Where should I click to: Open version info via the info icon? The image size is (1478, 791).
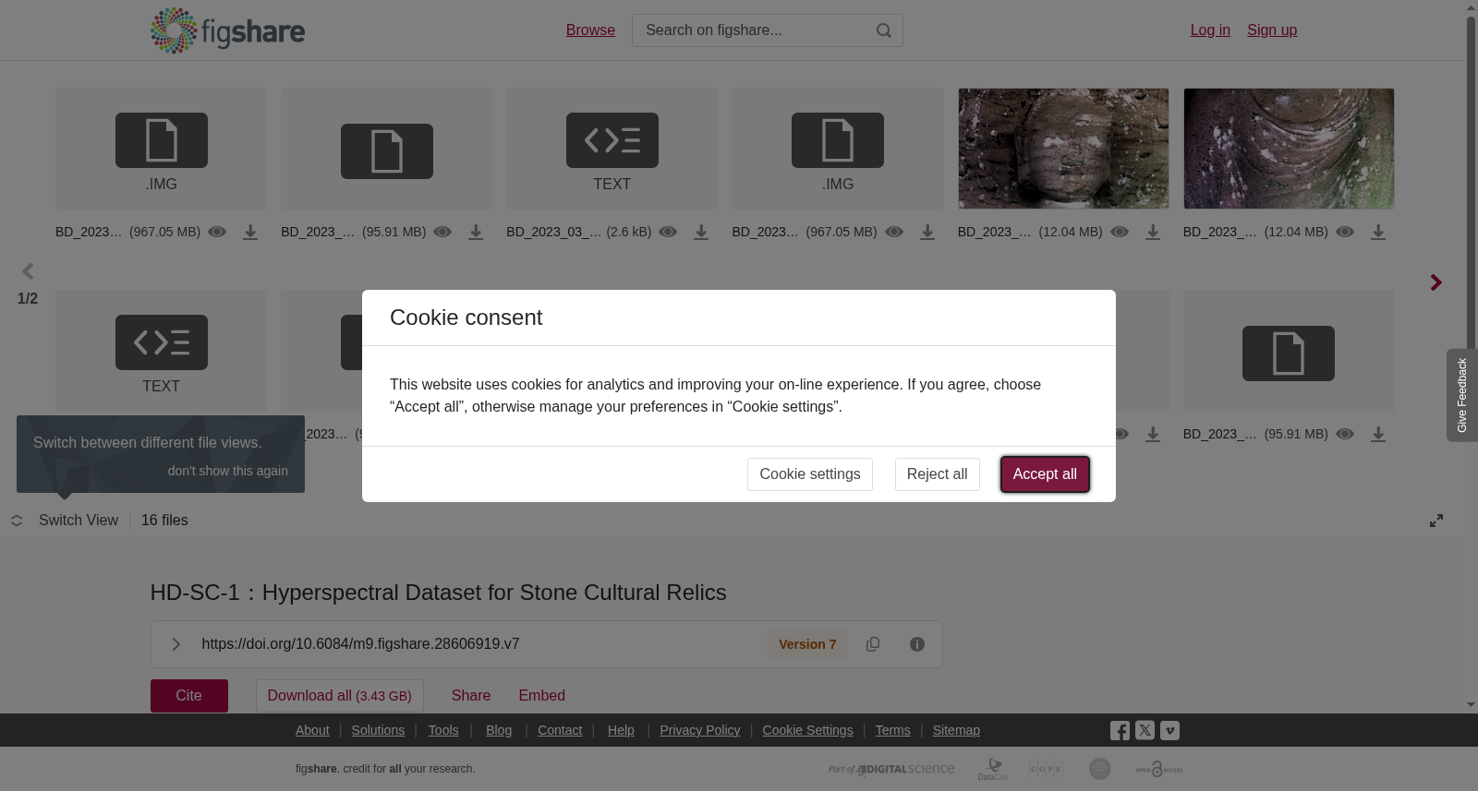(917, 644)
